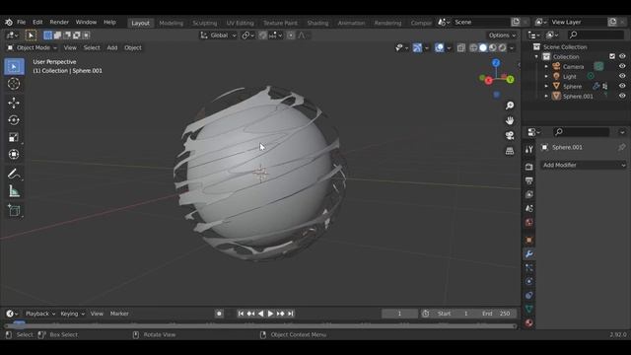This screenshot has height=355, width=631.
Task: Open the Options dropdown
Action: [502, 35]
